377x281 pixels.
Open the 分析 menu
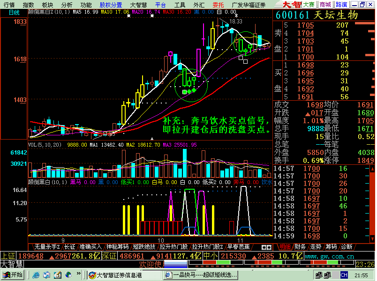tap(67, 5)
